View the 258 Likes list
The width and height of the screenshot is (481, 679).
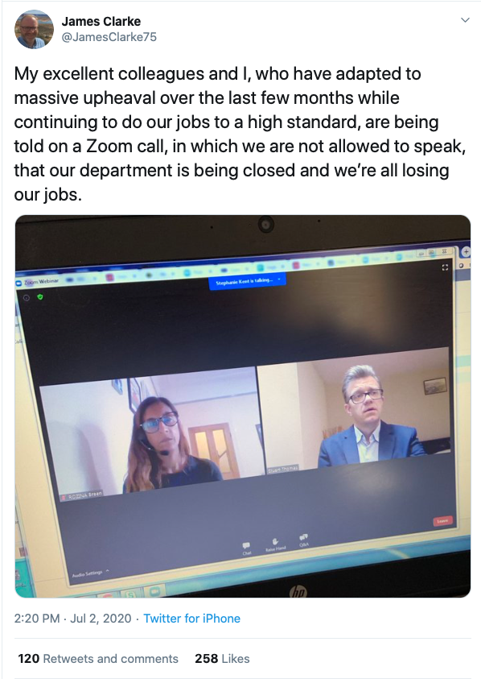pyautogui.click(x=222, y=659)
